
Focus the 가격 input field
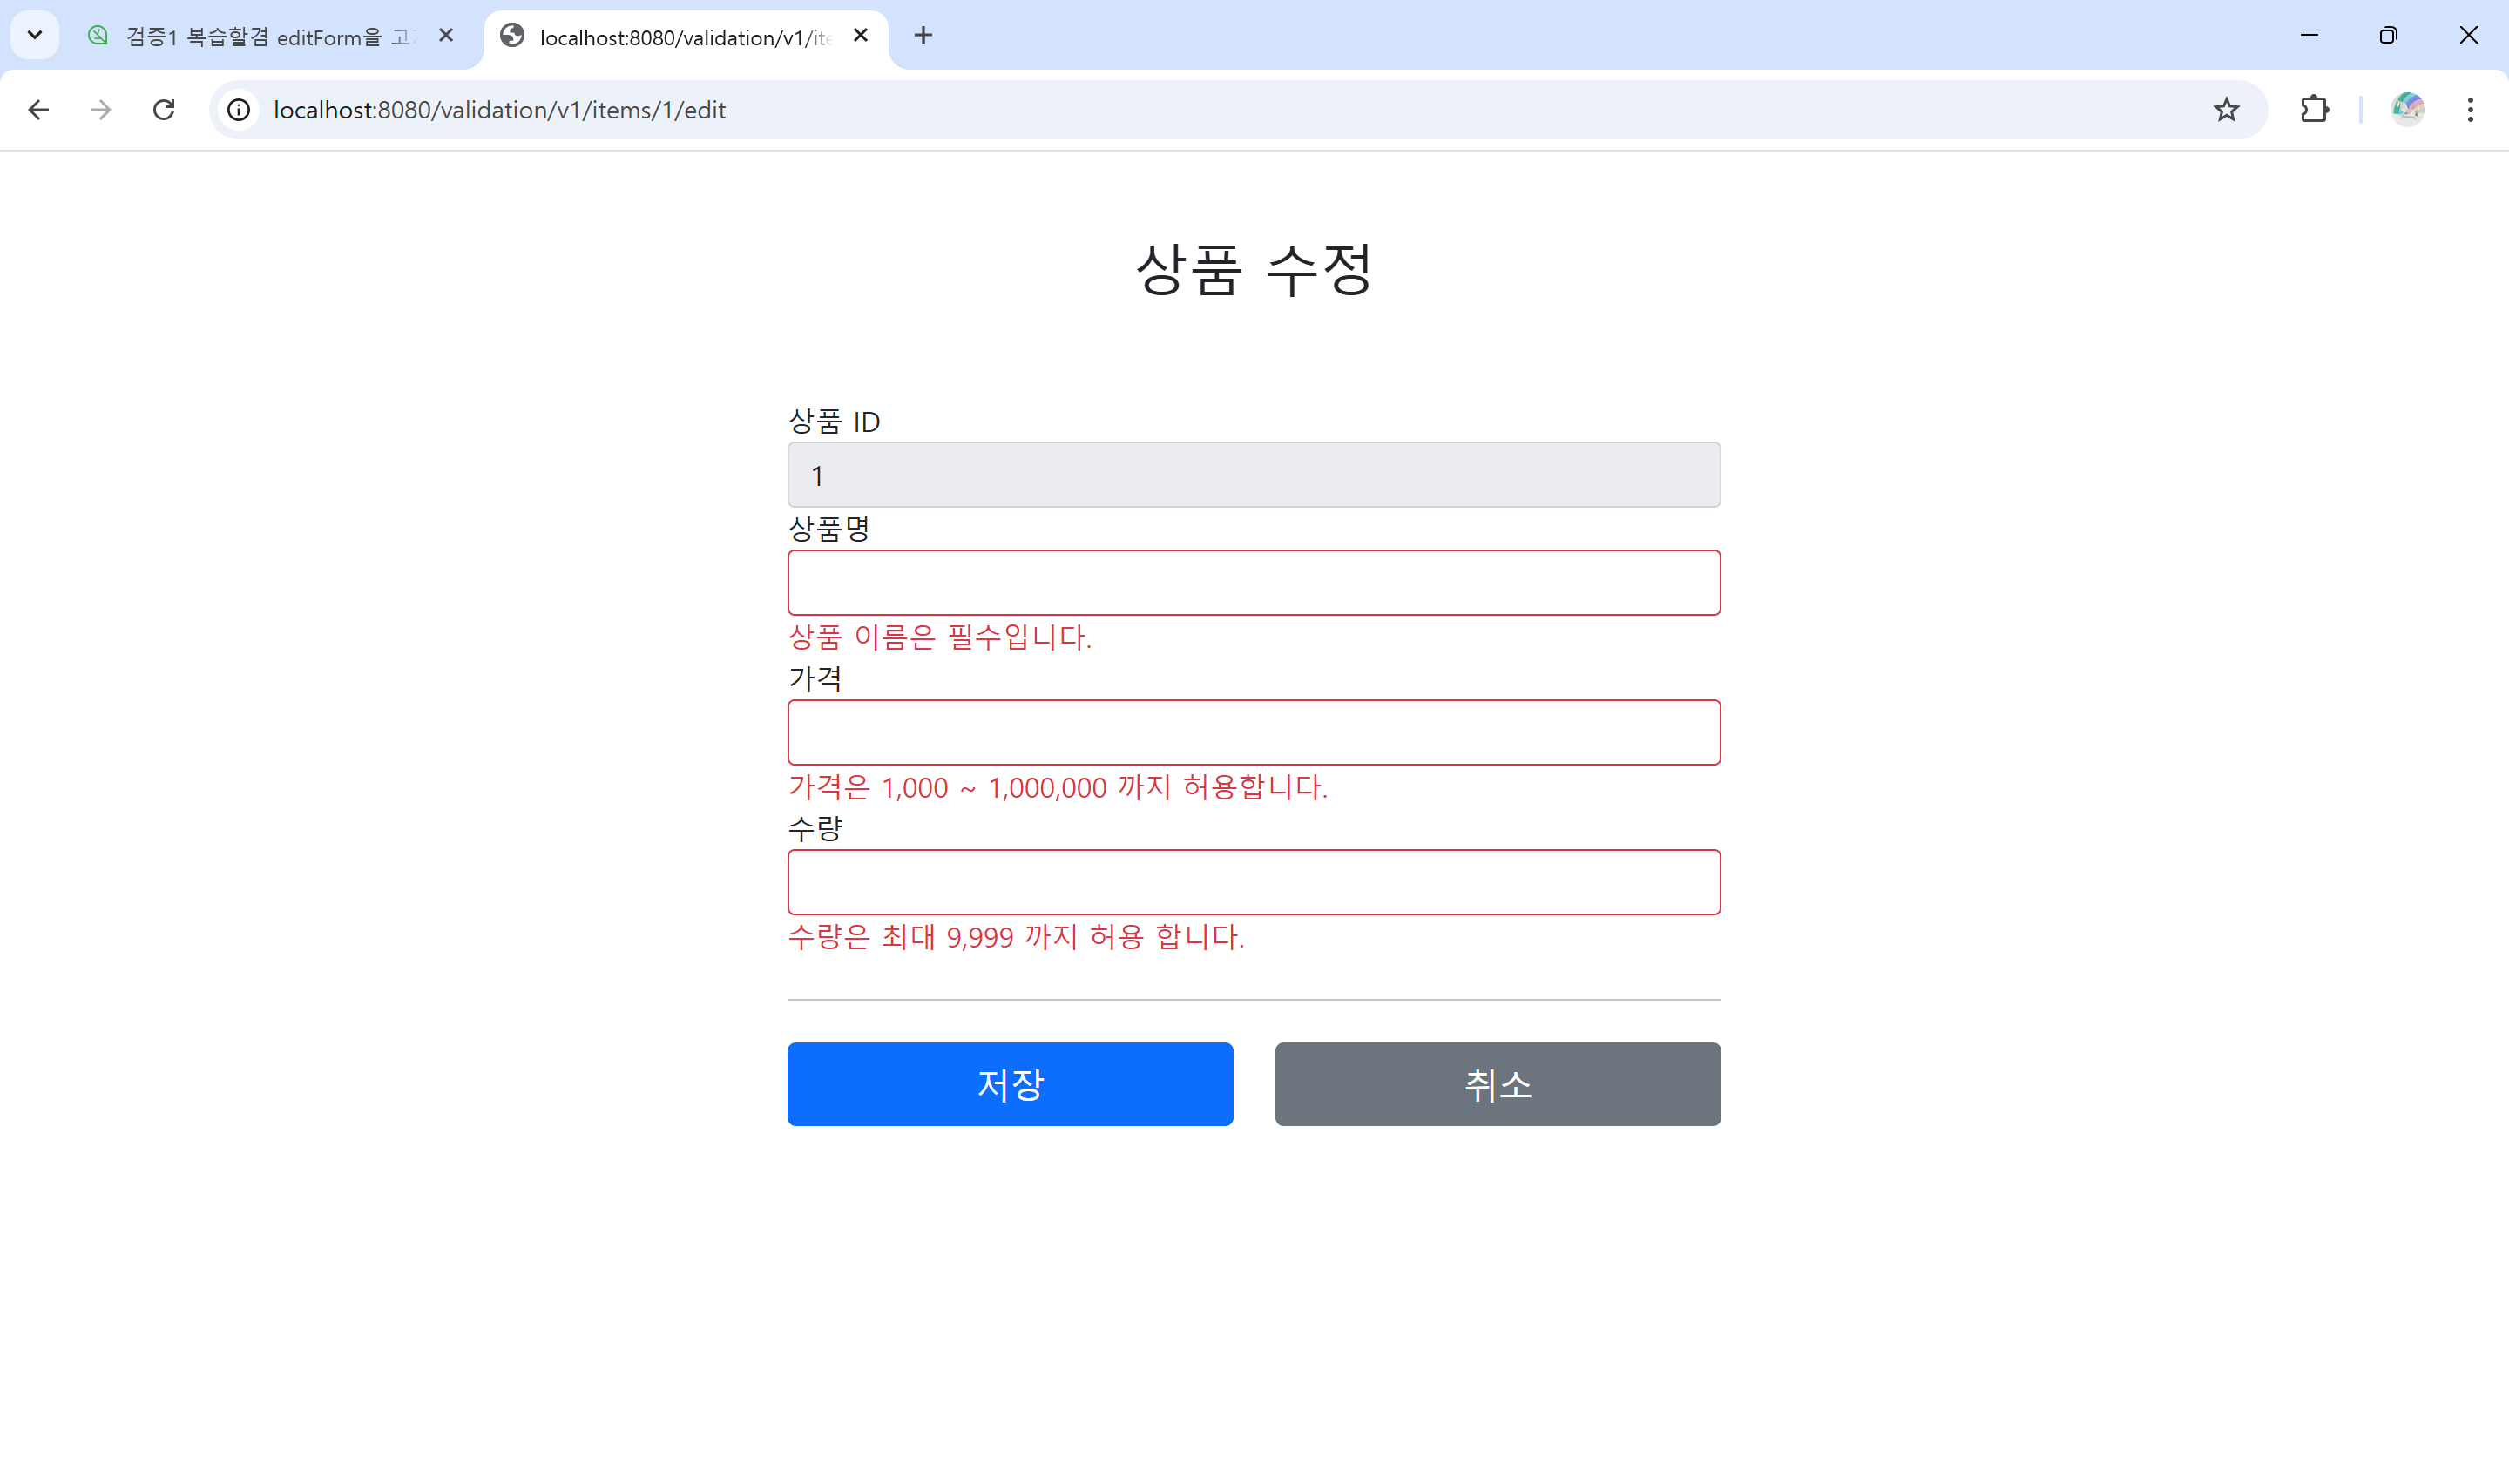pyautogui.click(x=1254, y=732)
